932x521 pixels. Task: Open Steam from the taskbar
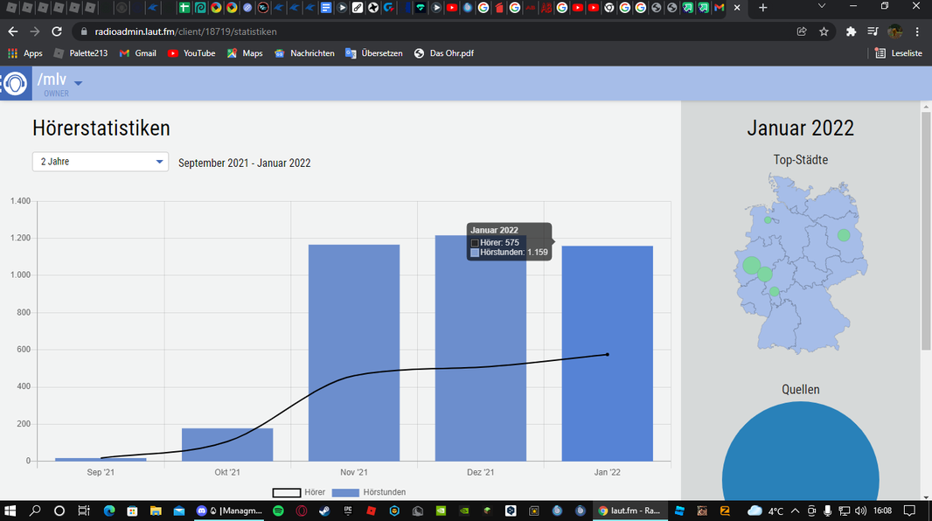[x=324, y=511]
